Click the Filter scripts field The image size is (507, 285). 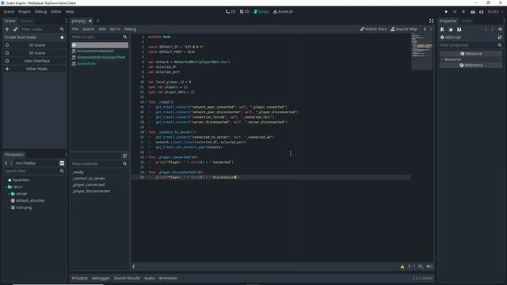click(x=100, y=37)
